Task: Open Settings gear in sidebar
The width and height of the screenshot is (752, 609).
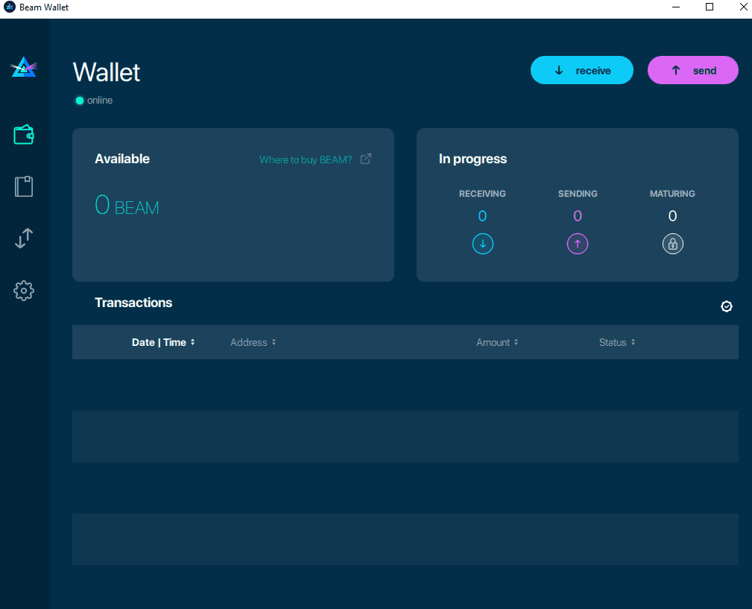Action: pyautogui.click(x=24, y=291)
